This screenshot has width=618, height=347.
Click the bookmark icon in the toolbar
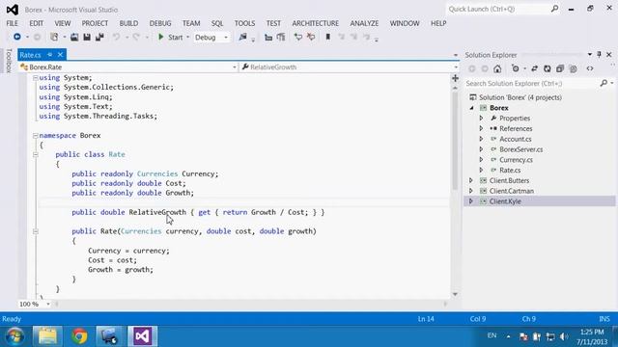328,37
